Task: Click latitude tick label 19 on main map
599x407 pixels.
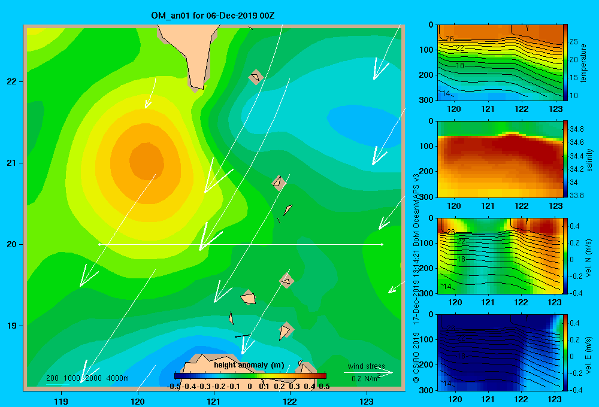Action: pos(12,326)
